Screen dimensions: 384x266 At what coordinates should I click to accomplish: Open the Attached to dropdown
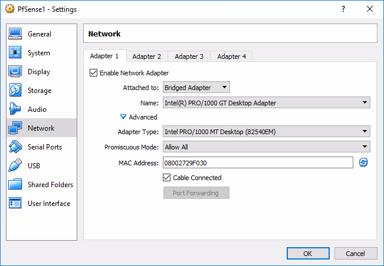coord(196,88)
